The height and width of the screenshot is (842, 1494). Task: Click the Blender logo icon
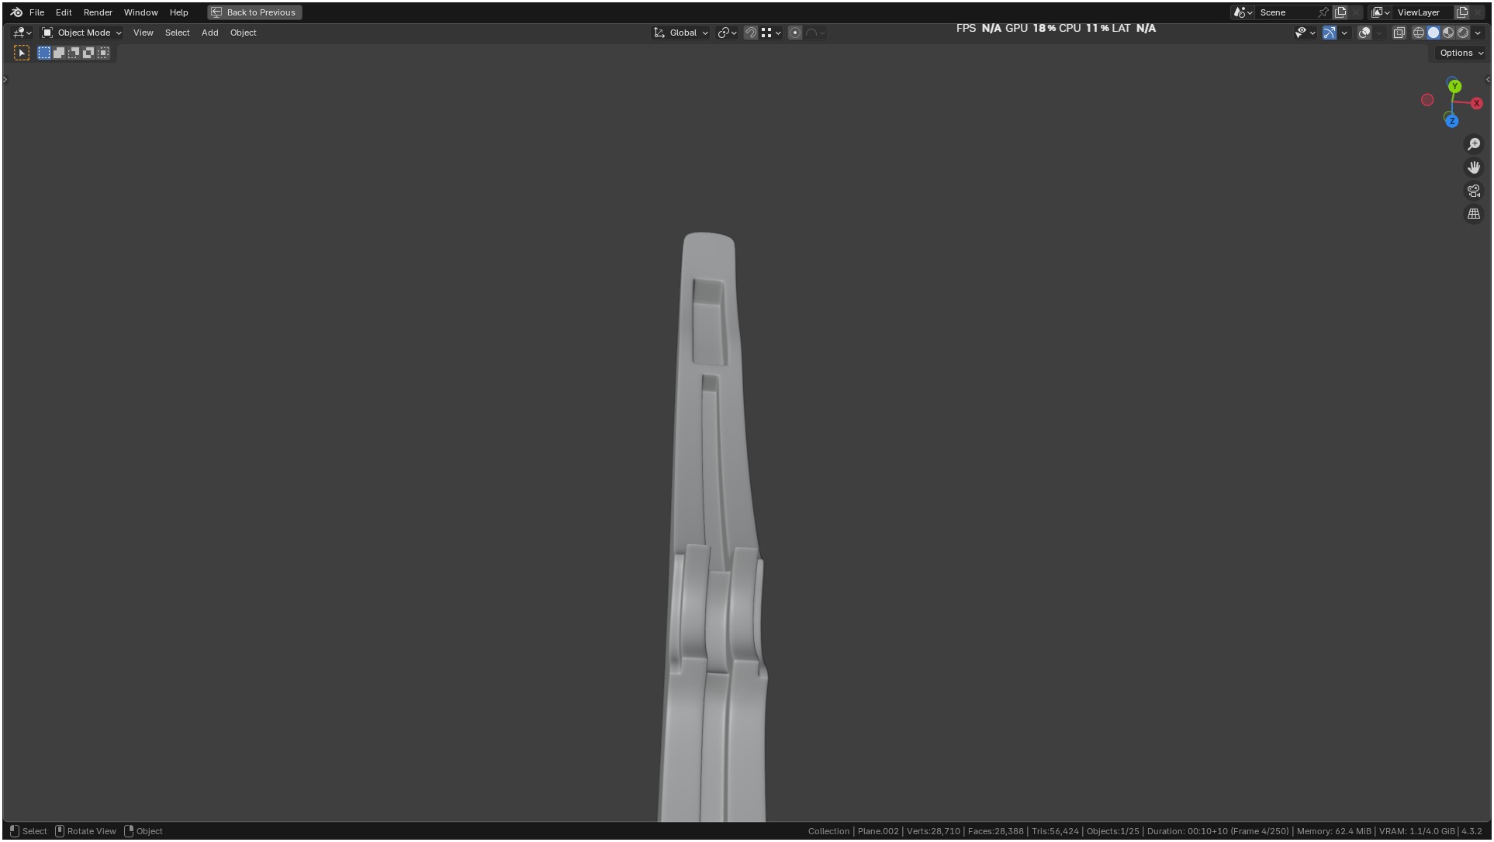(16, 12)
